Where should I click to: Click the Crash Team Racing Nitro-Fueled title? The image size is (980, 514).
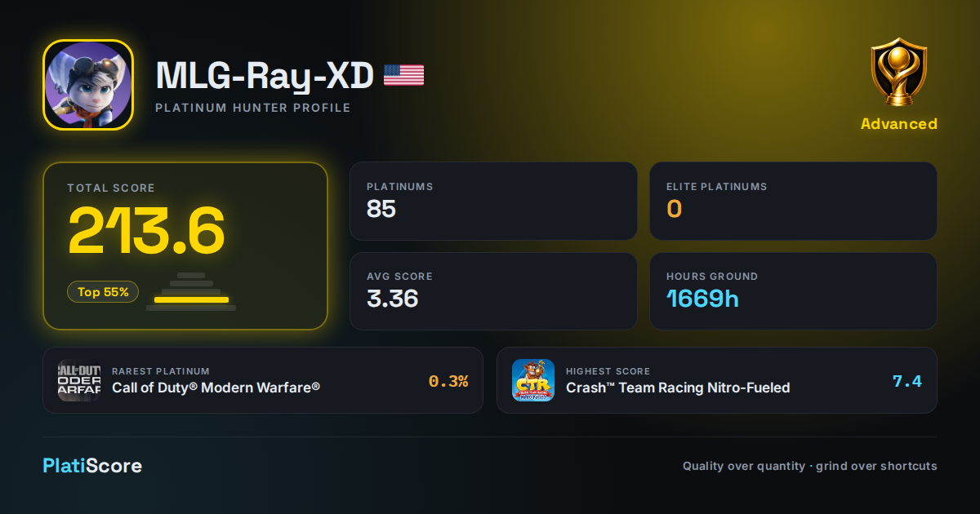pyautogui.click(x=678, y=388)
